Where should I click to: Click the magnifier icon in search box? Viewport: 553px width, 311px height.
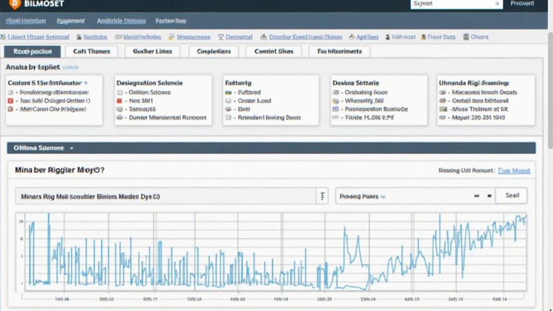coord(497,4)
